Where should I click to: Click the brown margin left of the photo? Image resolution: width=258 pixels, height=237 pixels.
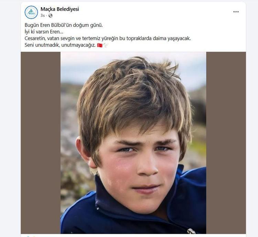[41, 143]
